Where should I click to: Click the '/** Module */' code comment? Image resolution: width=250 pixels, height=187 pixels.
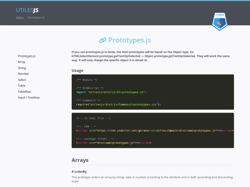click(x=87, y=80)
